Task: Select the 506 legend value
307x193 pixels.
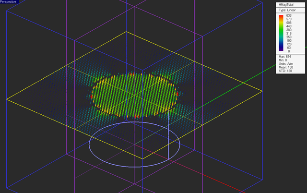Action: tap(289, 23)
